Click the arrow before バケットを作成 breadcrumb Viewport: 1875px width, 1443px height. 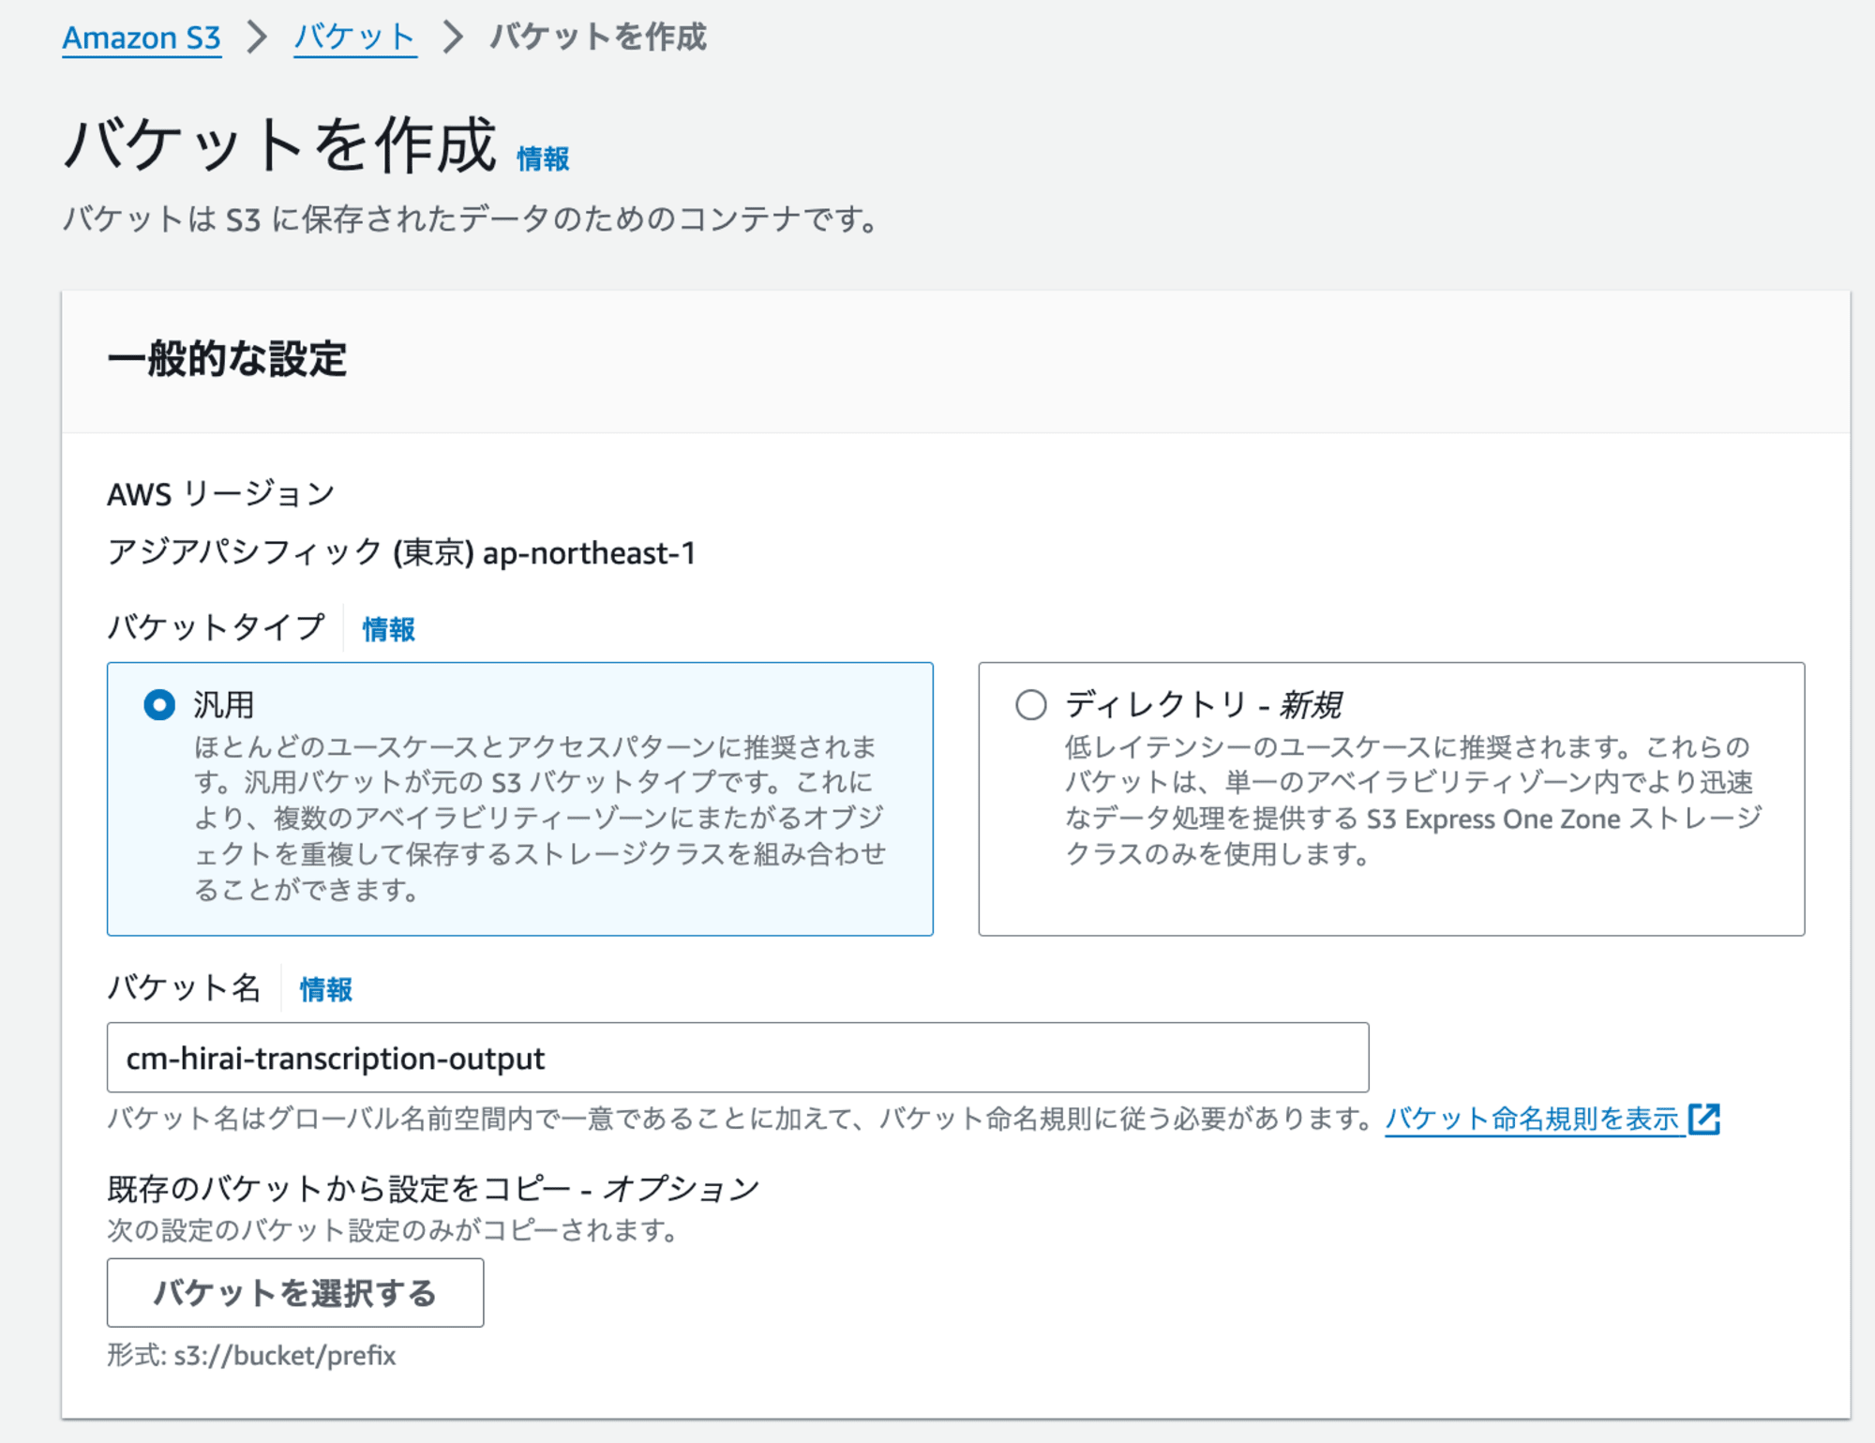coord(453,38)
